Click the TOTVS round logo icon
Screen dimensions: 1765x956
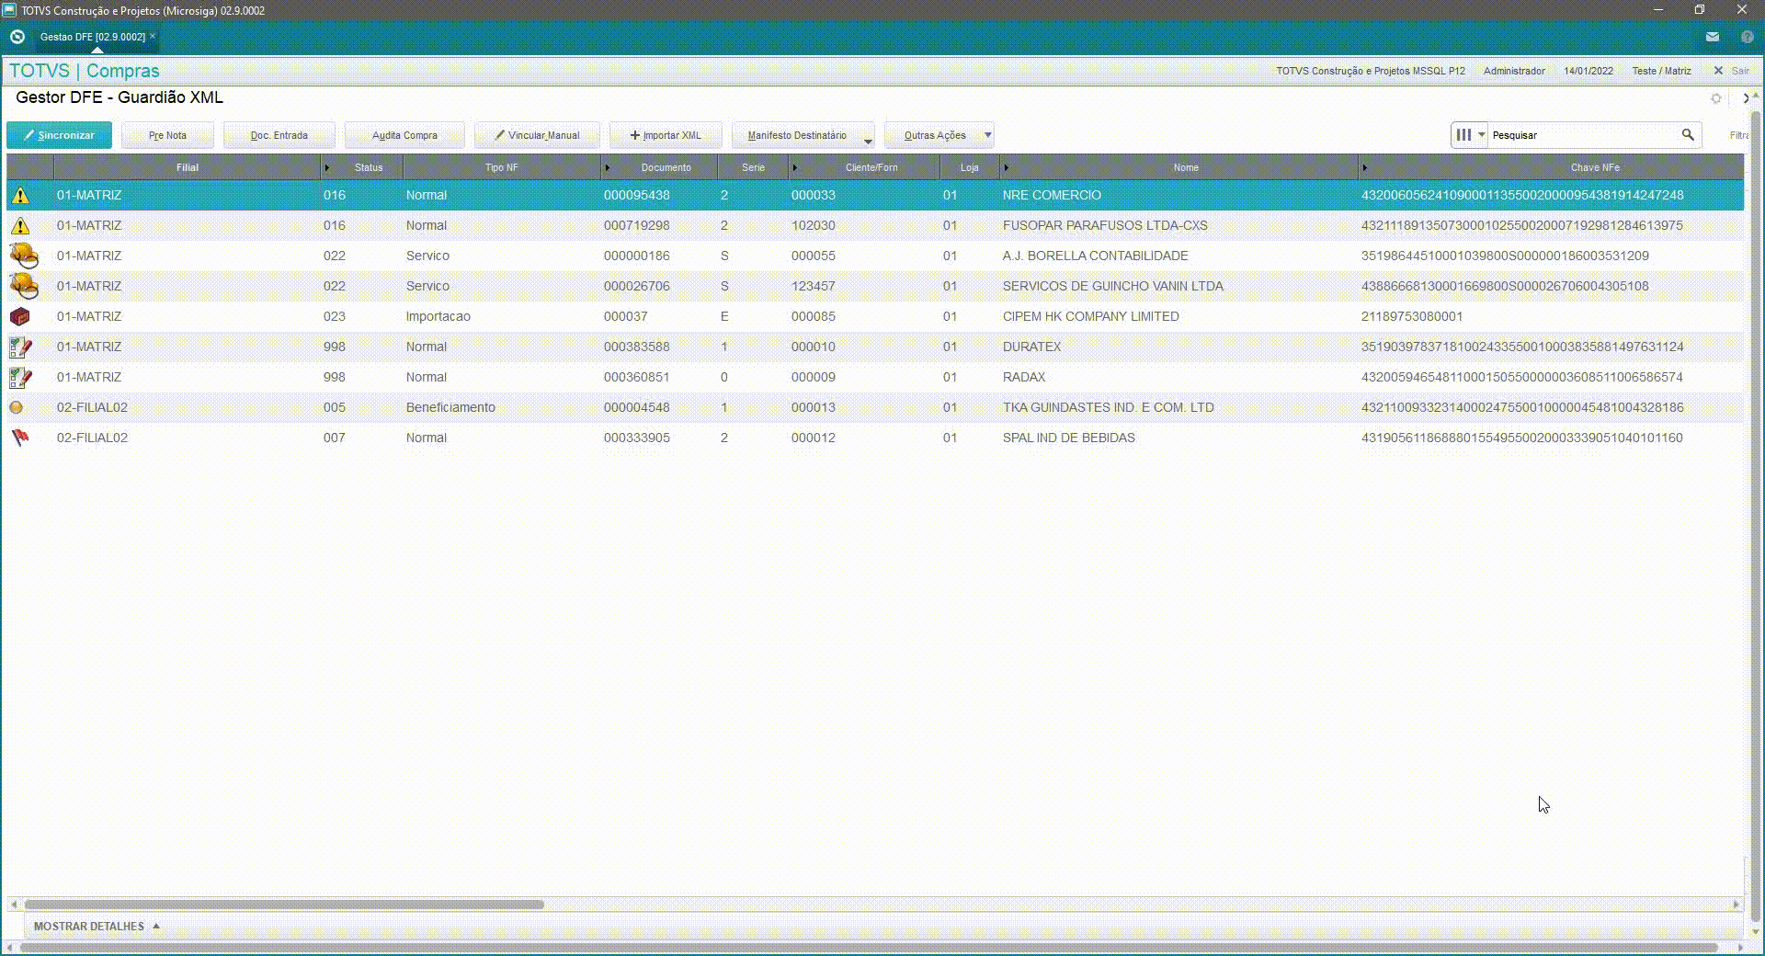click(x=17, y=37)
